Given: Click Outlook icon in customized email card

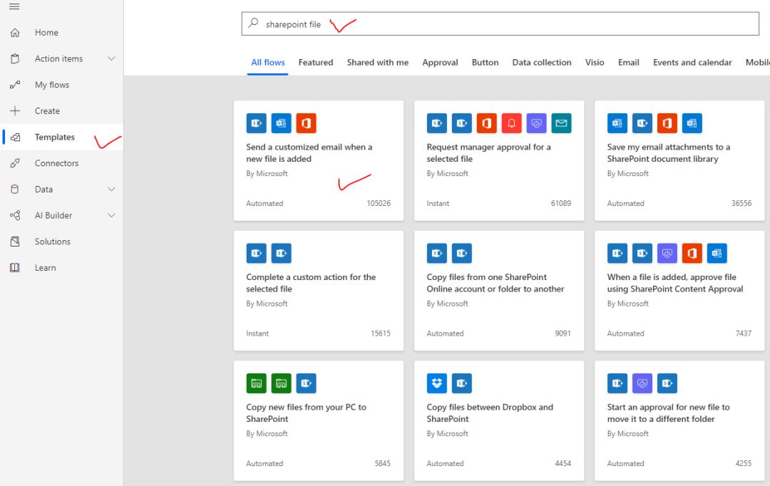Looking at the screenshot, I should tap(282, 123).
